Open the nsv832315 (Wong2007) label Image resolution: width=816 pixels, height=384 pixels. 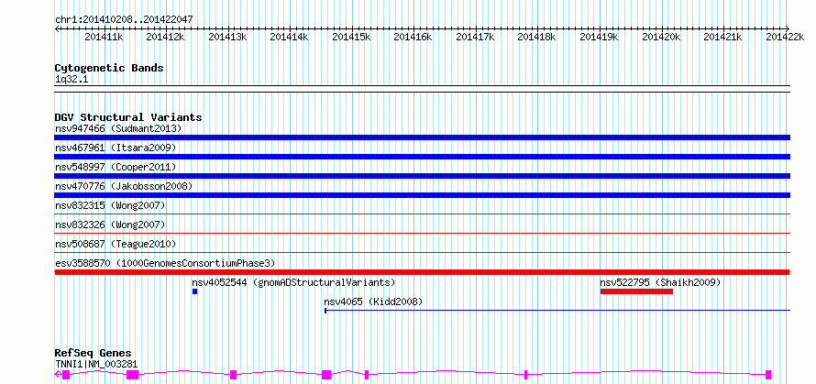(110, 205)
